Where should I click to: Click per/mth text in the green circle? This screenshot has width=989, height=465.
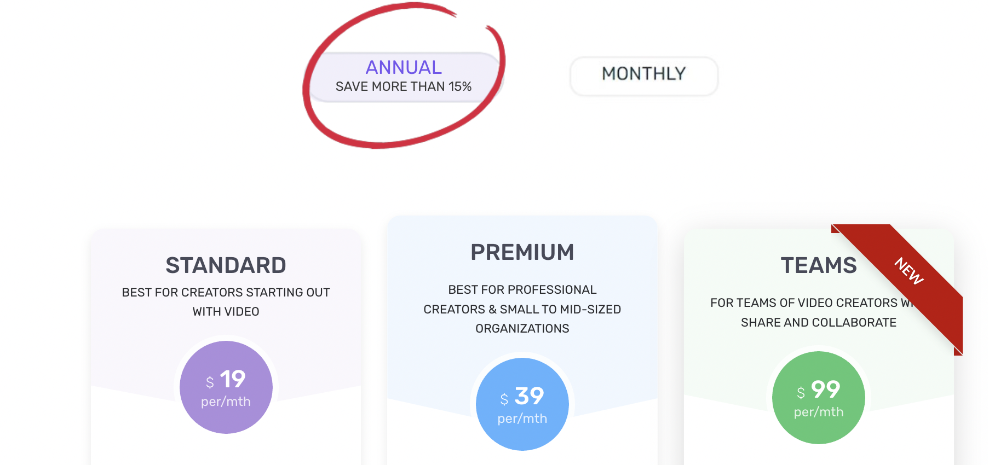point(819,412)
